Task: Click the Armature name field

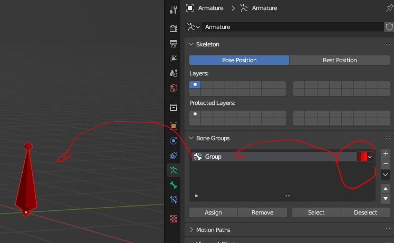Action: click(293, 27)
